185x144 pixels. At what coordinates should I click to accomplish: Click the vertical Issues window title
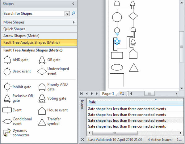82,105
